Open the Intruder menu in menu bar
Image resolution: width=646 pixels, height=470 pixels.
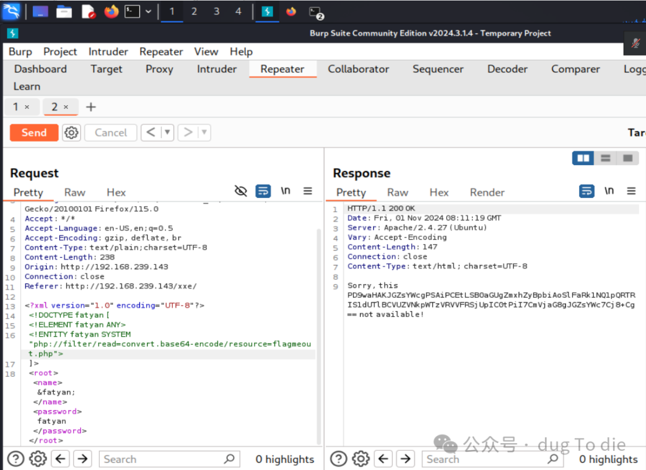point(108,51)
